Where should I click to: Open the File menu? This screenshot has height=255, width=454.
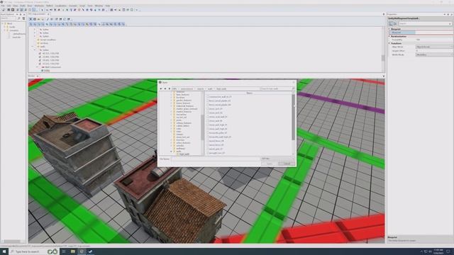(x=3, y=6)
